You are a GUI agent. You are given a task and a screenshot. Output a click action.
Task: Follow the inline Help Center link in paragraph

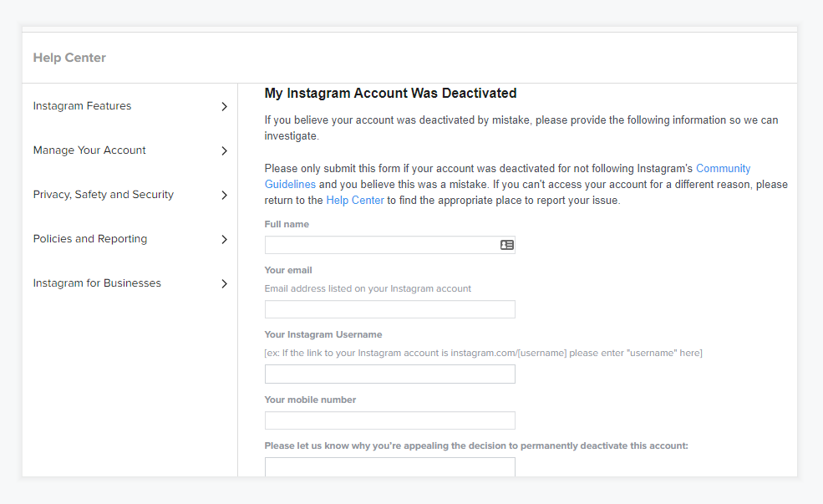355,200
